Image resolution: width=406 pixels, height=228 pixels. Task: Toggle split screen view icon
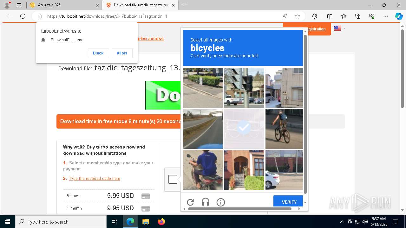330,16
